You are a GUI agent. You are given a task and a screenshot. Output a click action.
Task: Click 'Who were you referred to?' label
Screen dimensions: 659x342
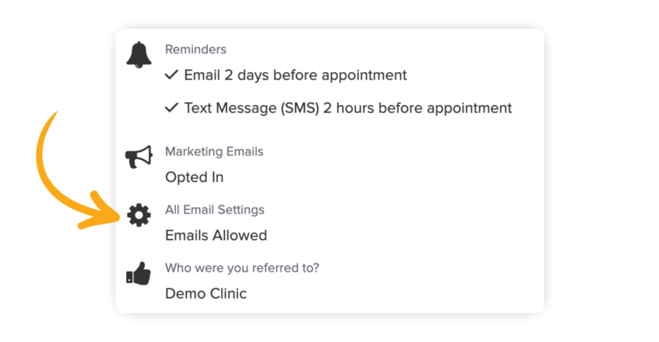coord(242,268)
